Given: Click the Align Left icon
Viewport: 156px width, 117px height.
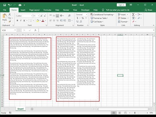Looking at the screenshot, I should click(x=50, y=20).
